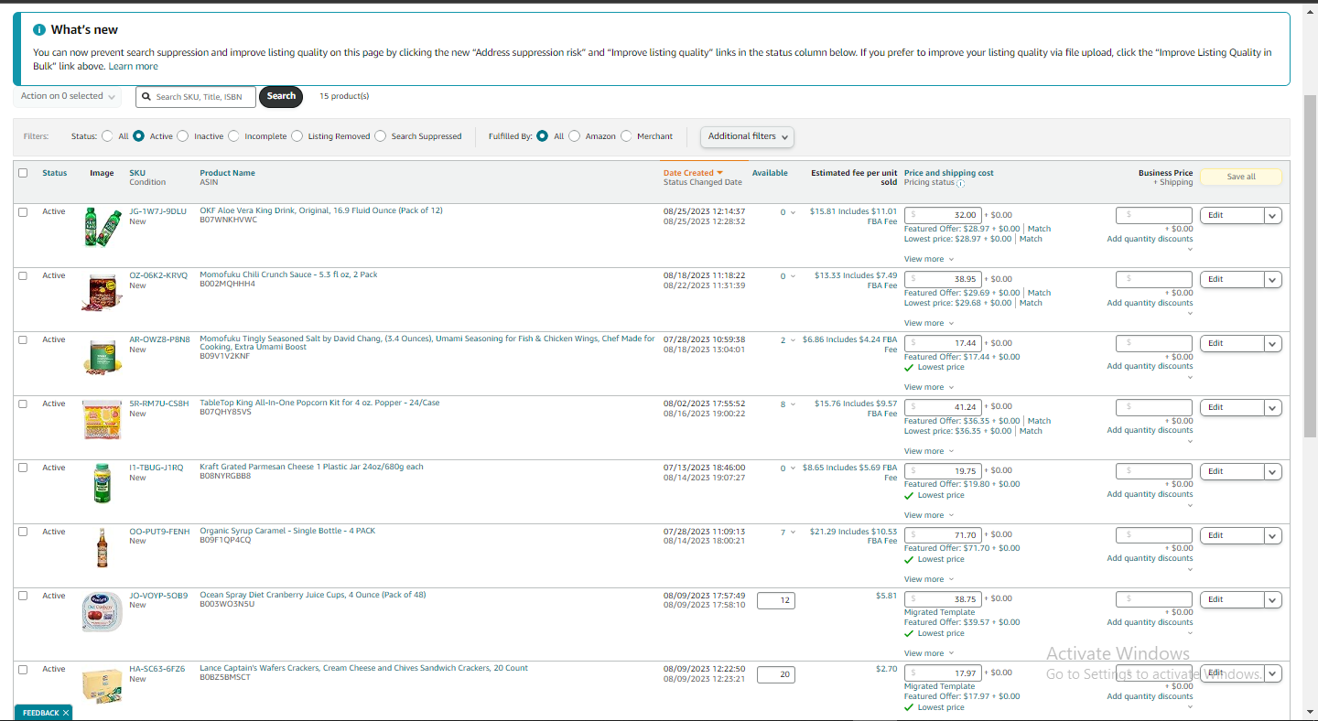This screenshot has height=721, width=1318.
Task: Edit available quantity 12 for Ocean Spray
Action: pyautogui.click(x=776, y=601)
